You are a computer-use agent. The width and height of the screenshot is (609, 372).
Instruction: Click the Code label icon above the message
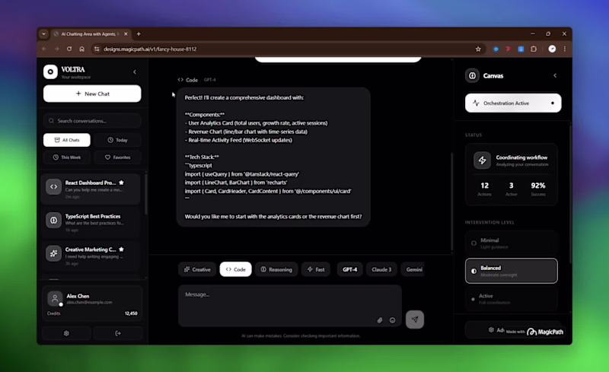(180, 80)
